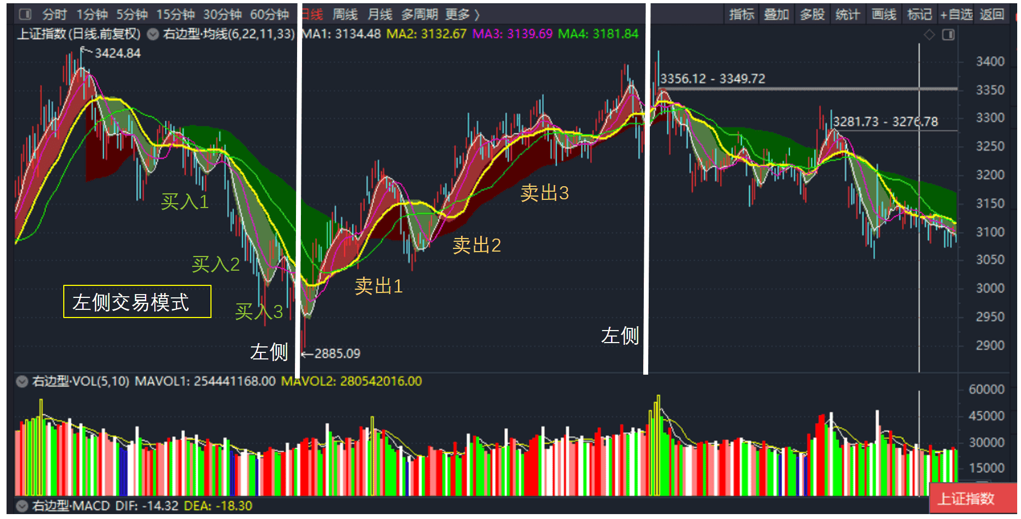This screenshot has width=1021, height=519.
Task: Switch to the 月线 monthly tab
Action: pos(380,14)
